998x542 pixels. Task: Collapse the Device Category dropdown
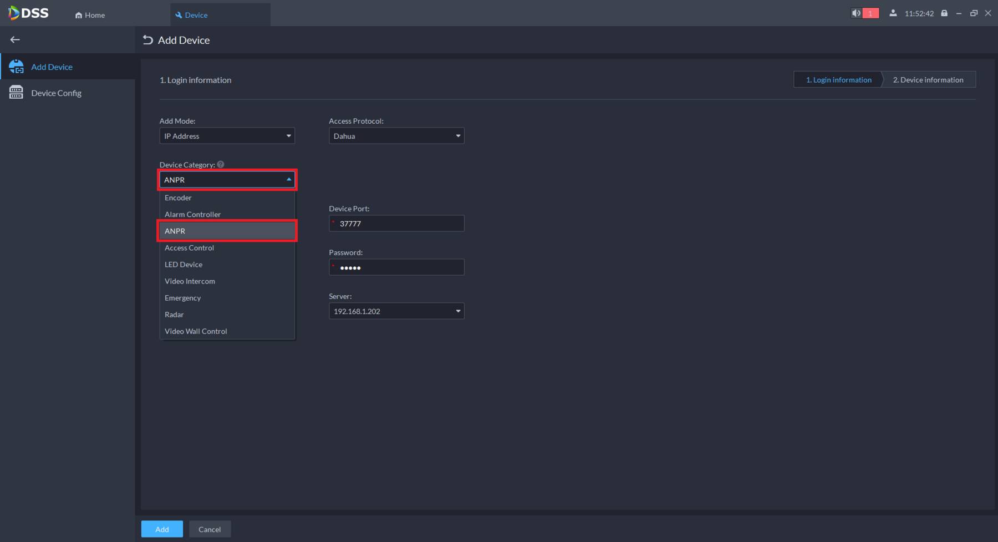point(288,180)
